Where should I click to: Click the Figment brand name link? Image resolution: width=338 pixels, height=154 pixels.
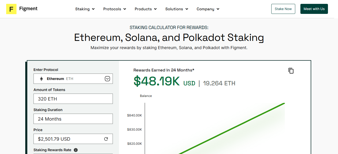coord(28,8)
